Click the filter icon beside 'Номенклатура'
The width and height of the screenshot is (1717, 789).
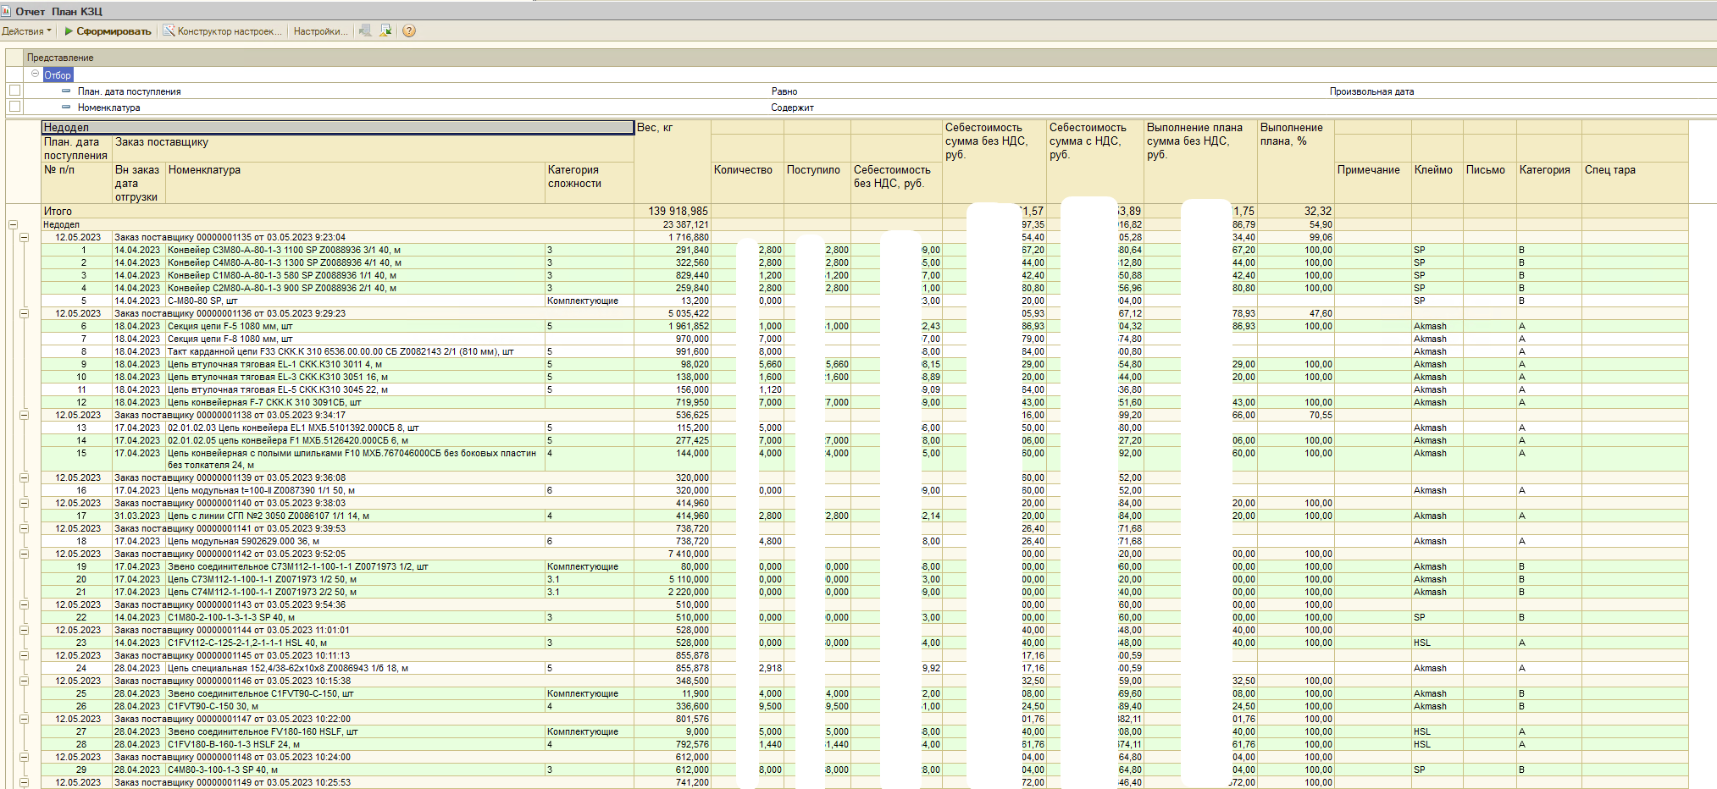pyautogui.click(x=66, y=107)
